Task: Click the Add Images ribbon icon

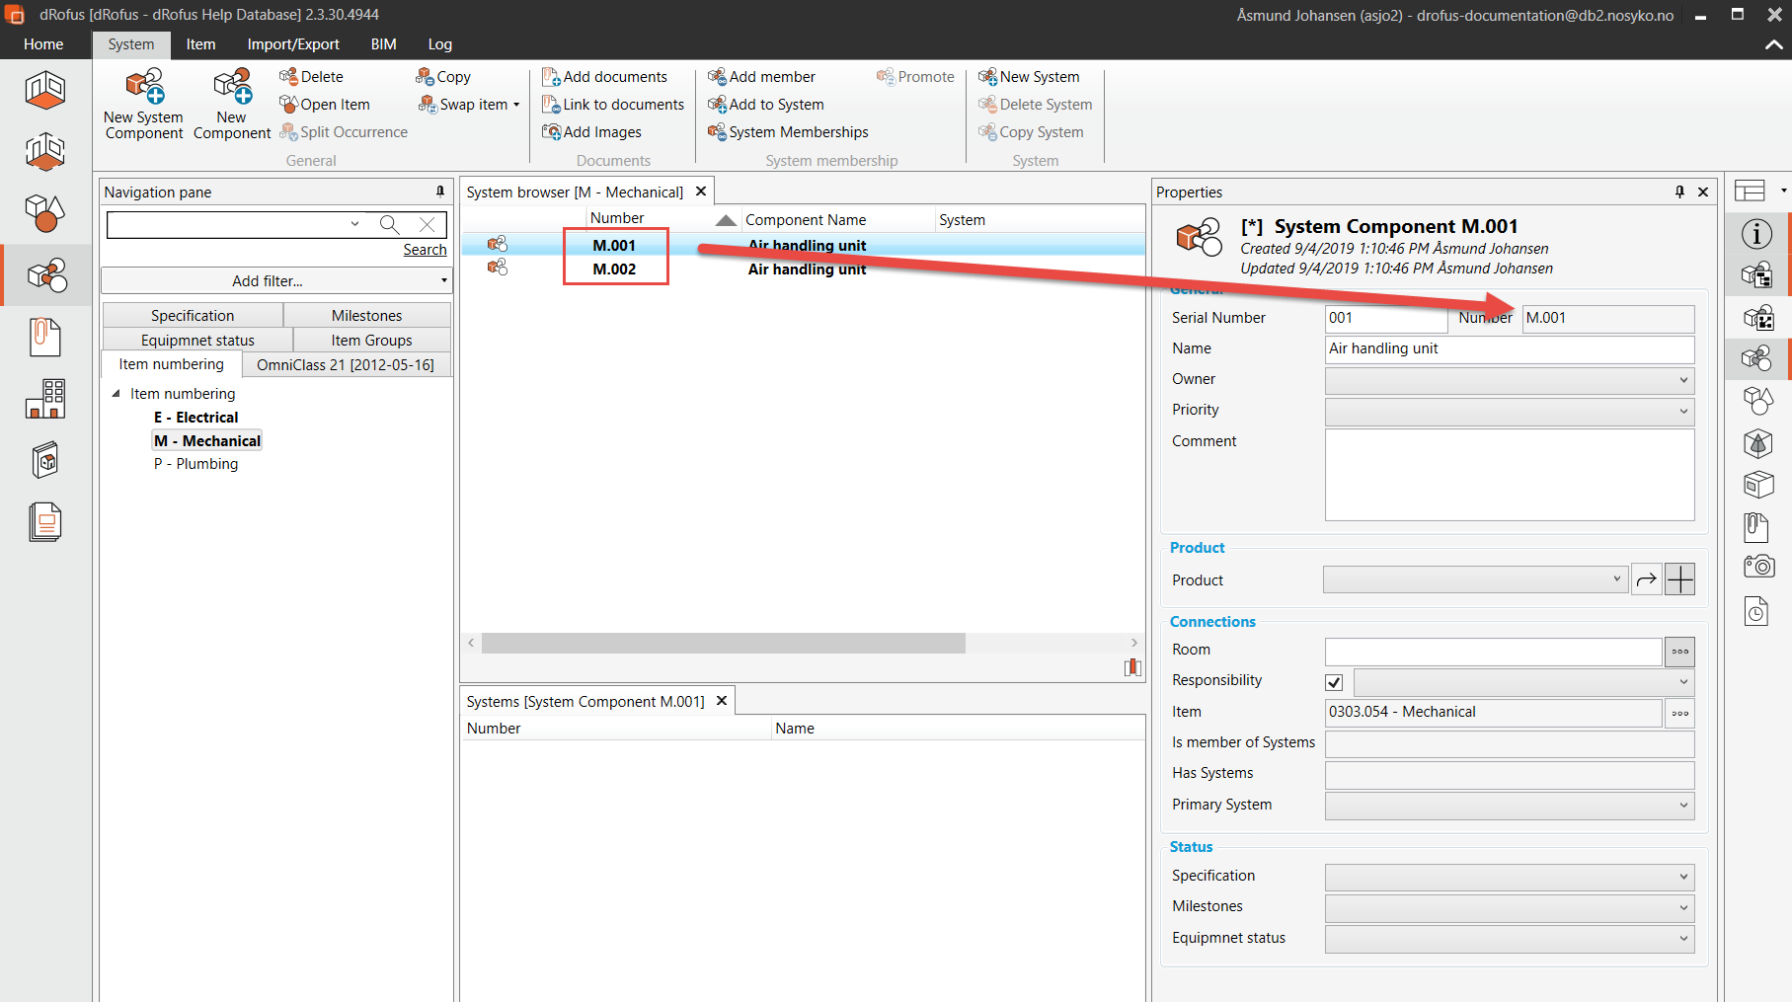Action: [x=551, y=132]
